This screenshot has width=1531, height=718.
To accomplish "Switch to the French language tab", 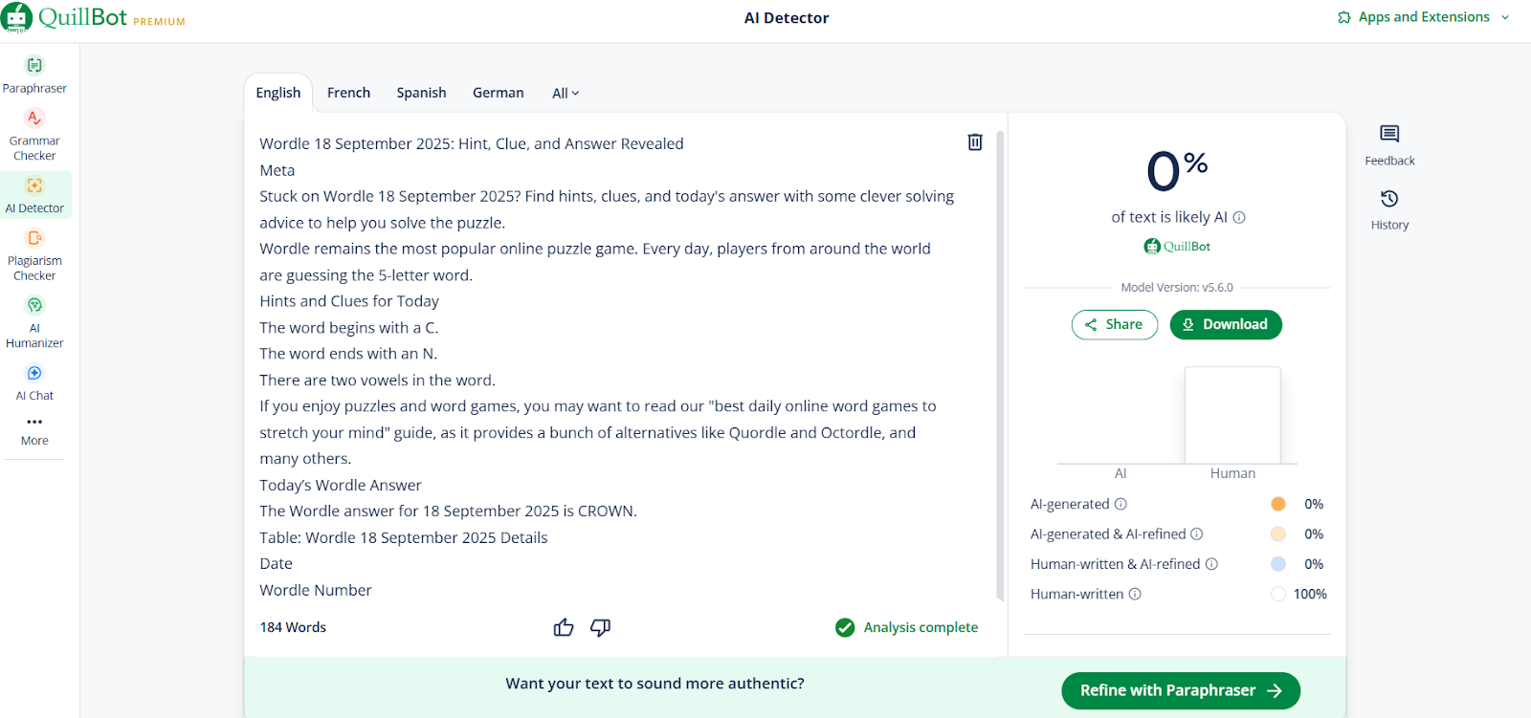I will 348,93.
